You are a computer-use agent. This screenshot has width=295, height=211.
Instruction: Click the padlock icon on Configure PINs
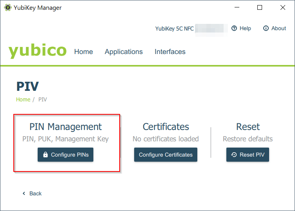click(46, 155)
